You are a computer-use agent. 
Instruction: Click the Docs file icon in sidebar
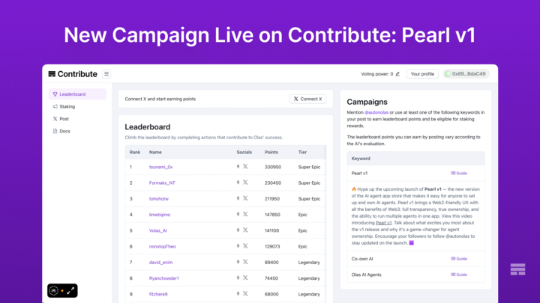(x=55, y=131)
